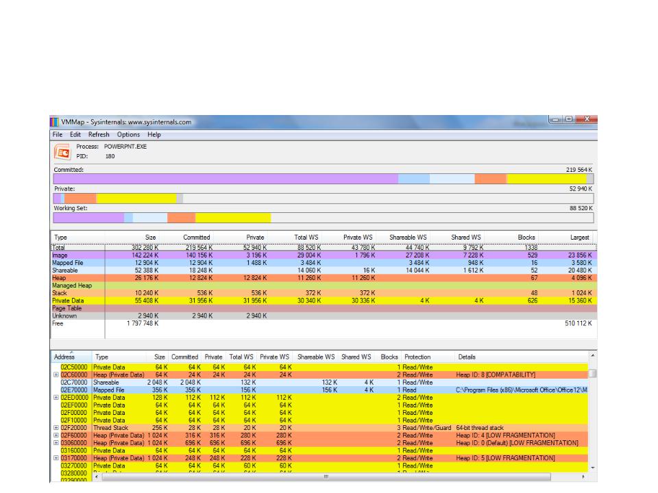Viewport: 658px width, 493px height.
Task: Click left arrow of horizontal scrollbar
Action: pos(97,477)
